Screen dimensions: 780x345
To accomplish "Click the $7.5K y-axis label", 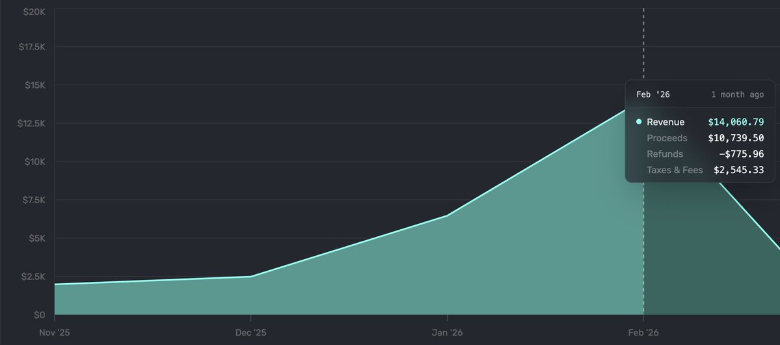I will (x=33, y=200).
